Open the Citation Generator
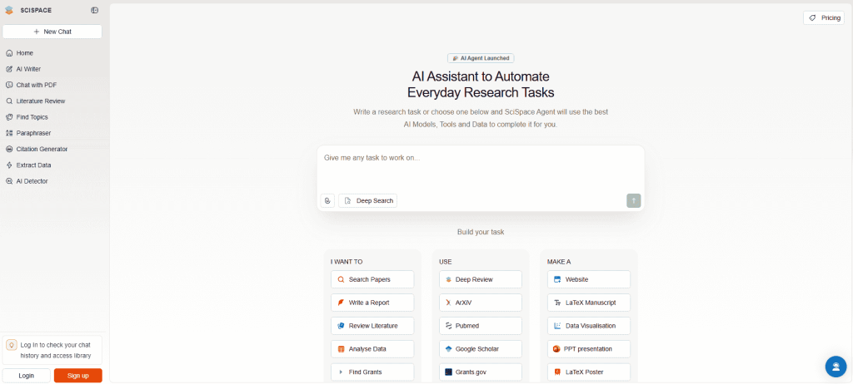853x384 pixels. point(42,149)
